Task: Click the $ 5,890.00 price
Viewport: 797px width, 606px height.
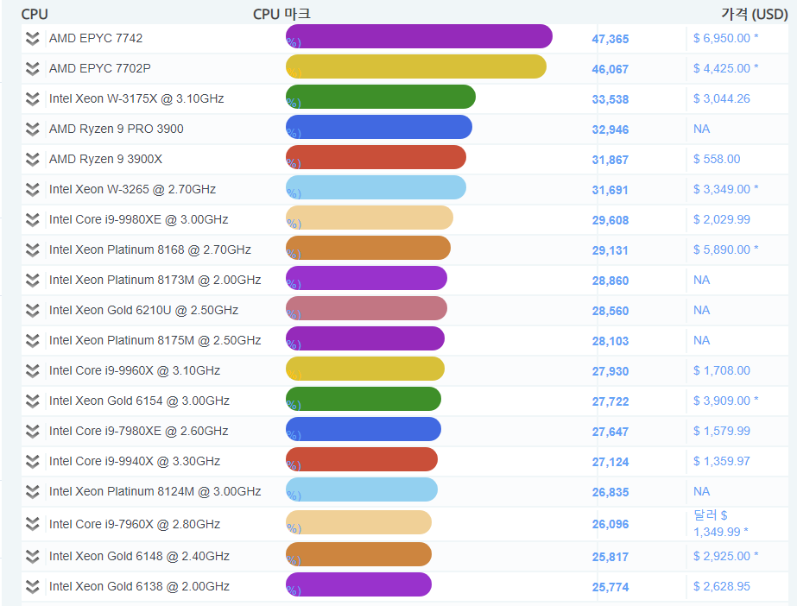Action: [x=725, y=249]
